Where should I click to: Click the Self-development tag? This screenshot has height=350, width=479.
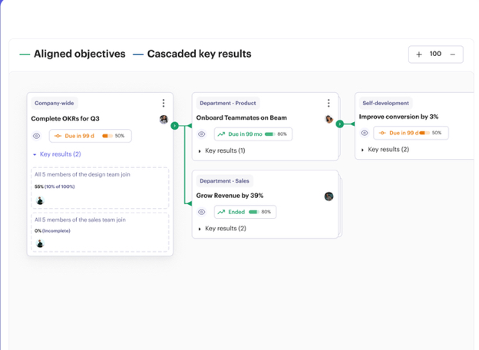[x=385, y=103]
